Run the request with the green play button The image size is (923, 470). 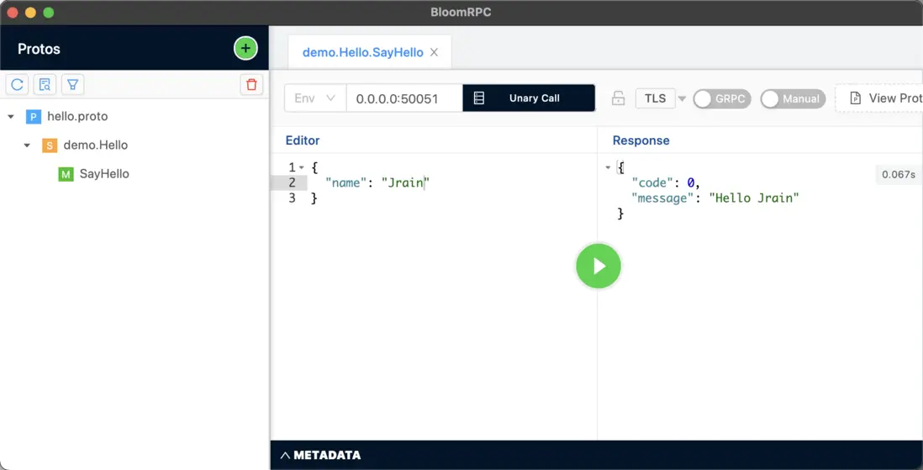(598, 267)
